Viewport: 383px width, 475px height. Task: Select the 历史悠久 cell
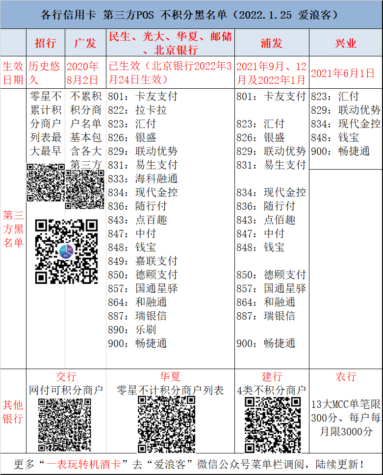pos(44,73)
